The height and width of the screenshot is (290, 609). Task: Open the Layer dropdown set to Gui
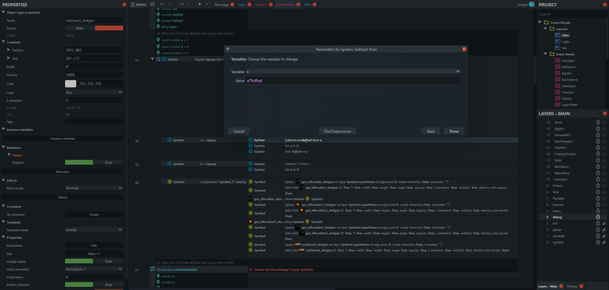pos(94,92)
